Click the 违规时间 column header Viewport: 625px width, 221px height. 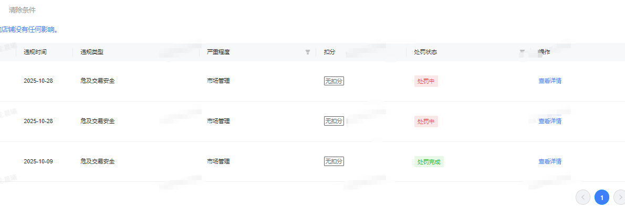[35, 52]
